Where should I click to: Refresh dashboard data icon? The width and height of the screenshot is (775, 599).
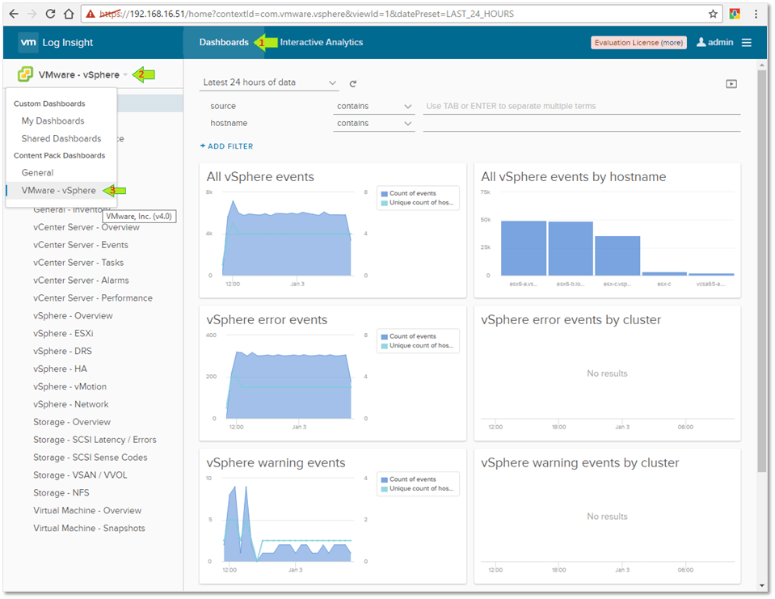click(x=353, y=83)
